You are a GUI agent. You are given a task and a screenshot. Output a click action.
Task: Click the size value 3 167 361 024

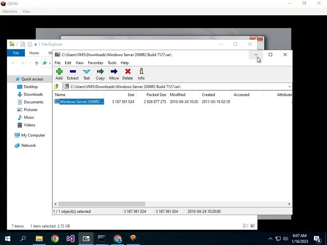pos(123,102)
